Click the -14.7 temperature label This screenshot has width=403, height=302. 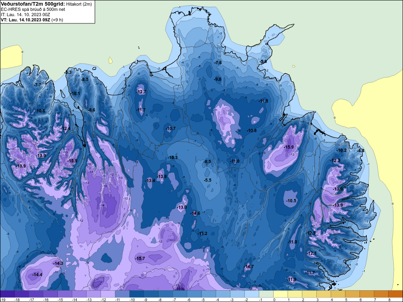pyautogui.click(x=249, y=266)
